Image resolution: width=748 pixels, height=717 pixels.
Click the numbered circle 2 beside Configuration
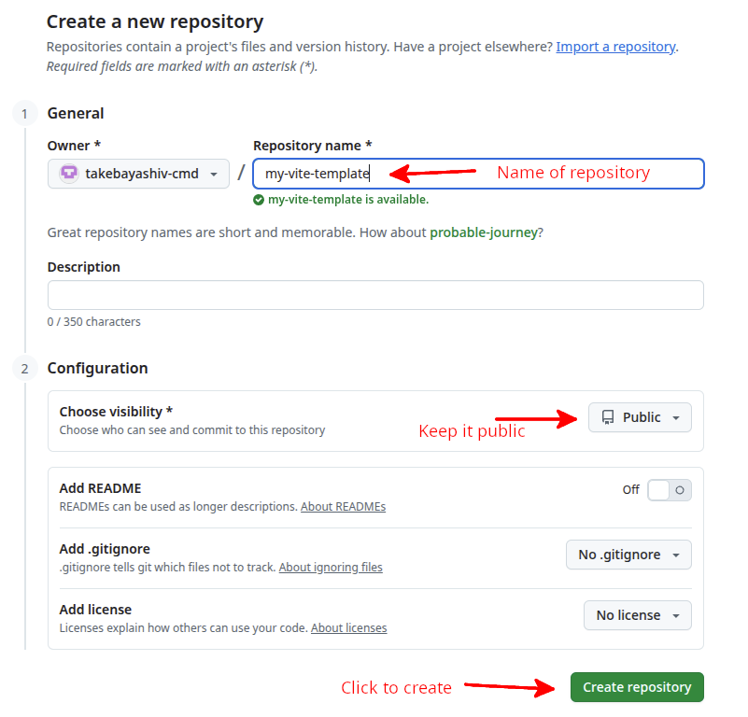point(24,368)
